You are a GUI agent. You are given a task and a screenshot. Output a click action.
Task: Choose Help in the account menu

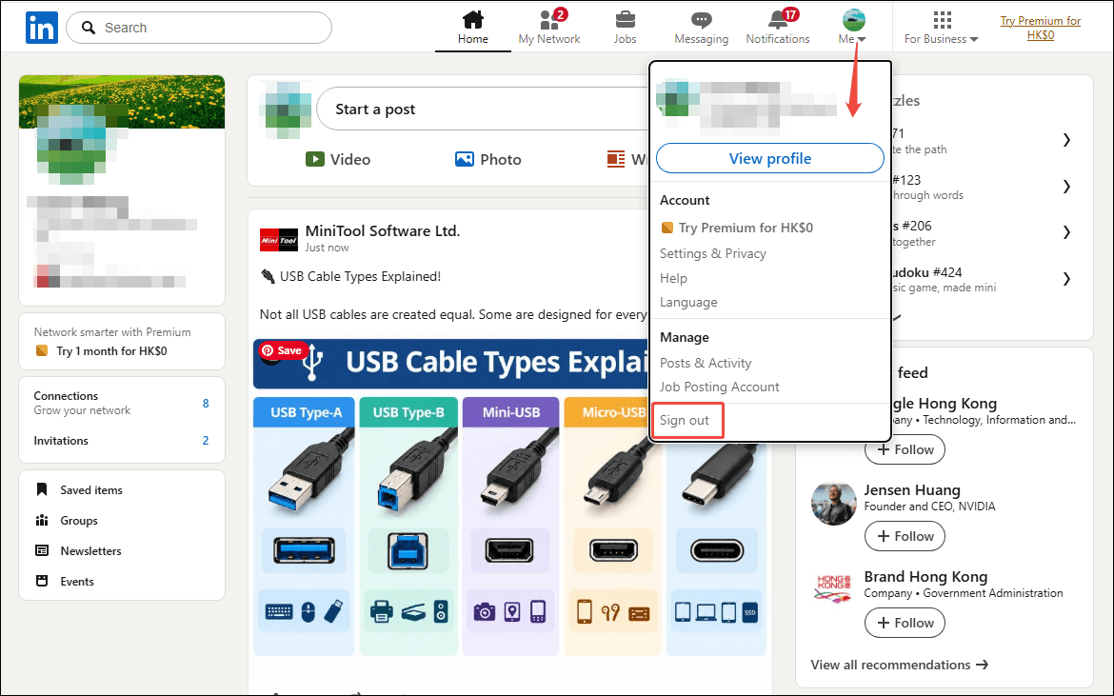[673, 278]
